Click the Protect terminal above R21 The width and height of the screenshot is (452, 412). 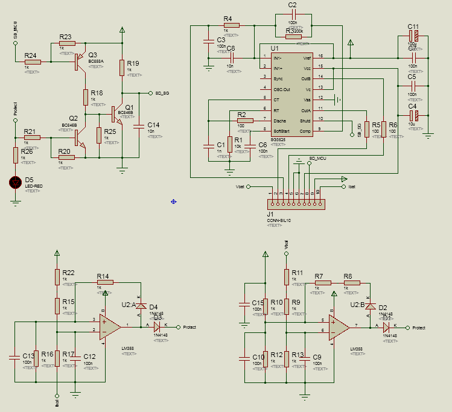click(x=16, y=121)
